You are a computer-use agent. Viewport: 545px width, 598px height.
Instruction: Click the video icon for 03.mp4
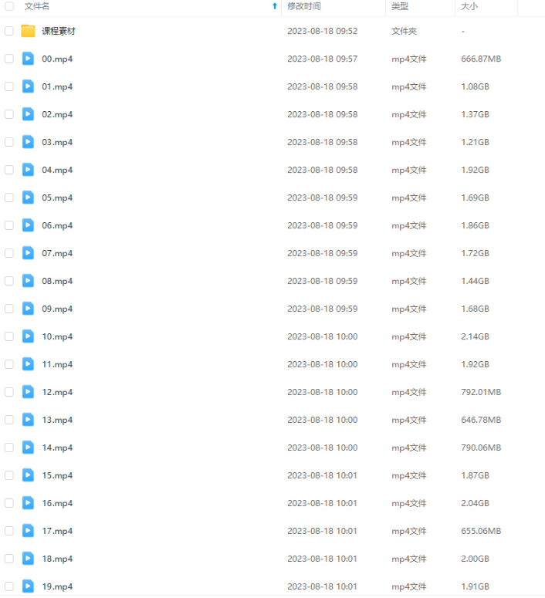pos(28,142)
